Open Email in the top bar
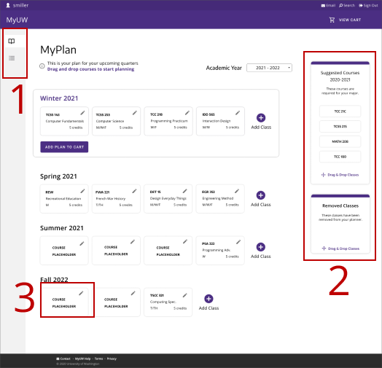This screenshot has width=382, height=368. [x=328, y=5]
